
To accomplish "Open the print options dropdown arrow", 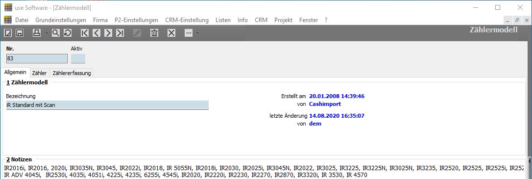I will pyautogui.click(x=47, y=33).
